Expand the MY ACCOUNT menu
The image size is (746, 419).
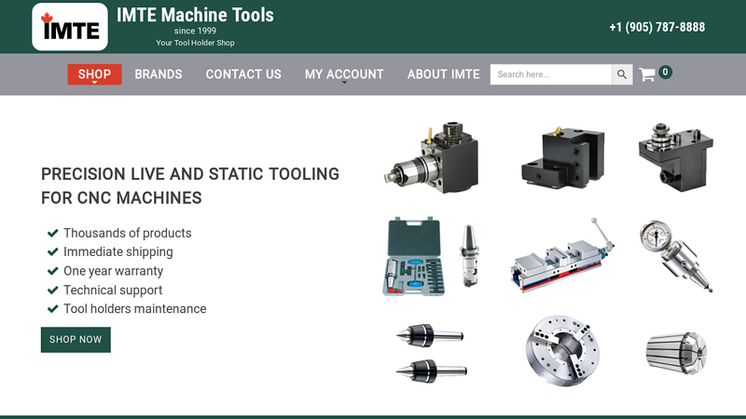[344, 74]
